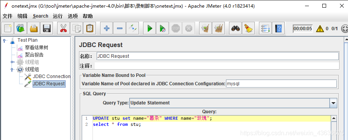Click the yellow warning triangle log icon

point(320,28)
